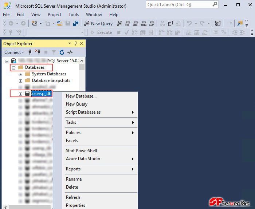Click Start PowerShell menu entry
This screenshot has width=255, height=209.
coord(100,151)
